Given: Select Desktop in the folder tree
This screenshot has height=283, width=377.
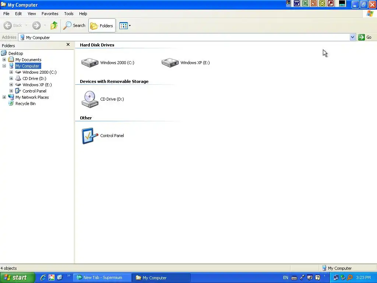Looking at the screenshot, I should 15,53.
